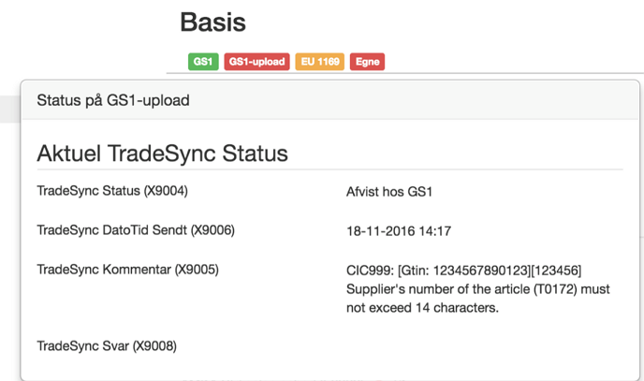Select the 'Aktuel TradeSync Status' heading
The width and height of the screenshot is (644, 381).
pos(162,153)
